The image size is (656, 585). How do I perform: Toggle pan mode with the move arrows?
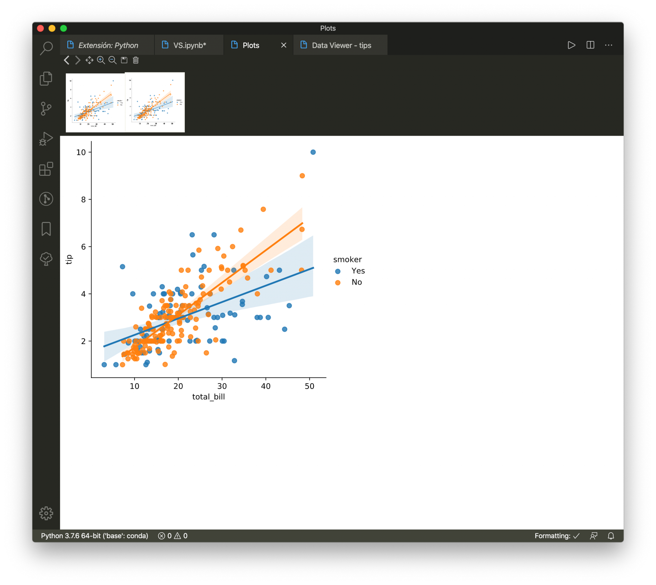[x=89, y=60]
